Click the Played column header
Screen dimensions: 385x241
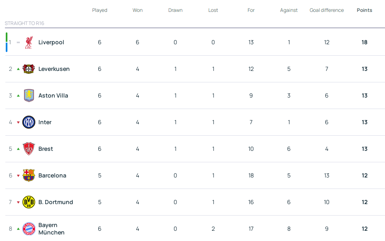(x=100, y=10)
